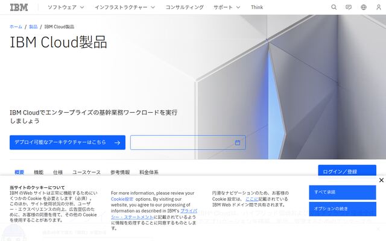Select the 料金体系 tab

click(149, 172)
